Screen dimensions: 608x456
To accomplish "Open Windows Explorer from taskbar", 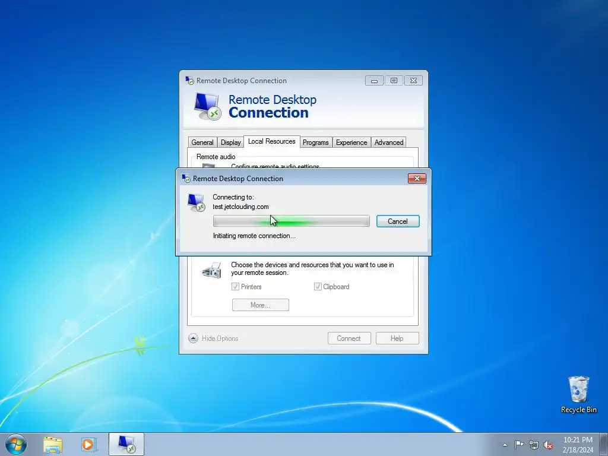I will 52,444.
